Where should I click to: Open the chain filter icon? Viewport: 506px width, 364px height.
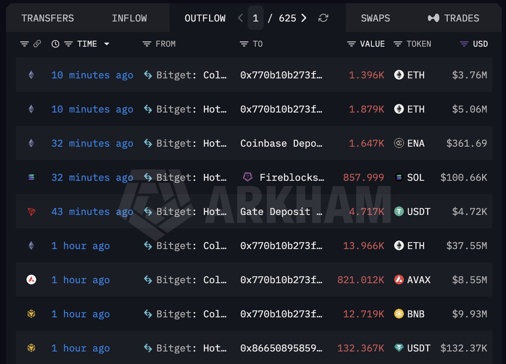24,44
